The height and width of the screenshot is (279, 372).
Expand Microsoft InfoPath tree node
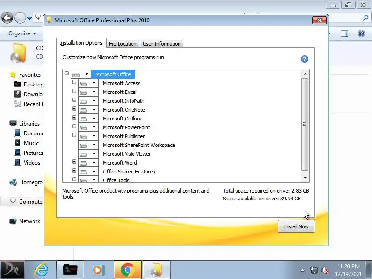click(74, 100)
